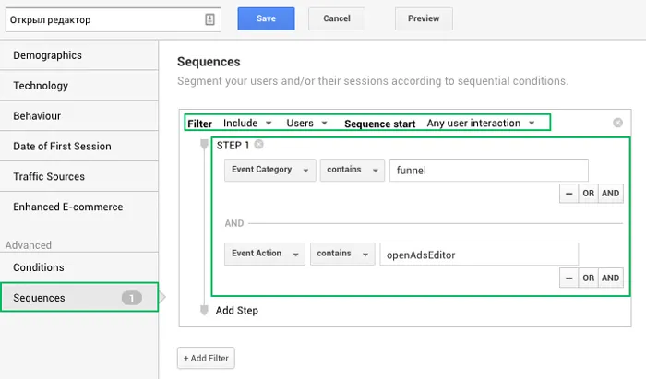Screen dimensions: 646x379
Task: Click the Add Step marker icon
Action: coord(204,310)
